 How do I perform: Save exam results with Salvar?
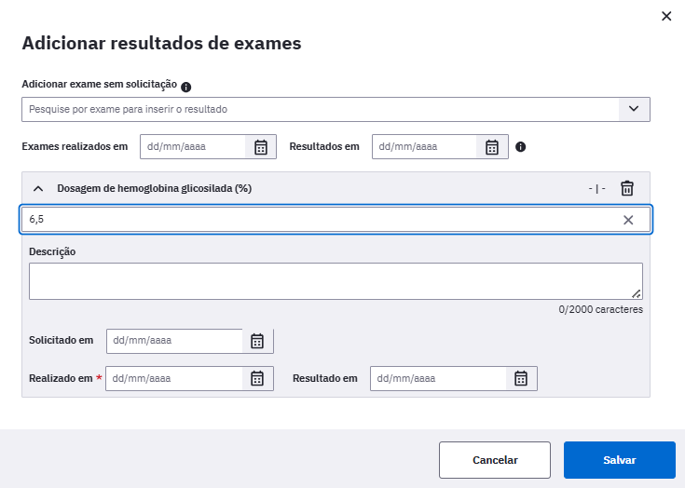[620, 460]
